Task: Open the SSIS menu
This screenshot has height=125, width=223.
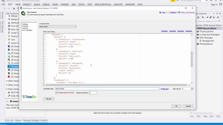Action: 74,5
